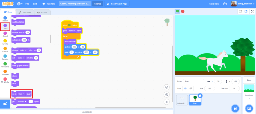256x114 pixels.
Task: Open the My Stuff folder icon
Action: click(x=225, y=4)
